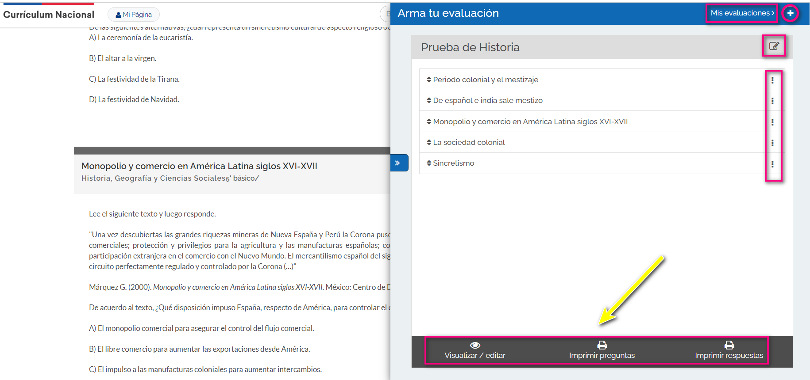Viewport: 810px width, 380px height.
Task: Click the Márquez G. (2000) citation line
Action: (239, 287)
